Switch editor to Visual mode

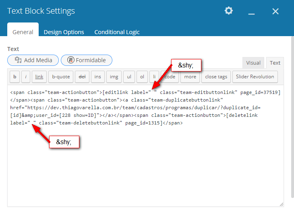(x=253, y=63)
